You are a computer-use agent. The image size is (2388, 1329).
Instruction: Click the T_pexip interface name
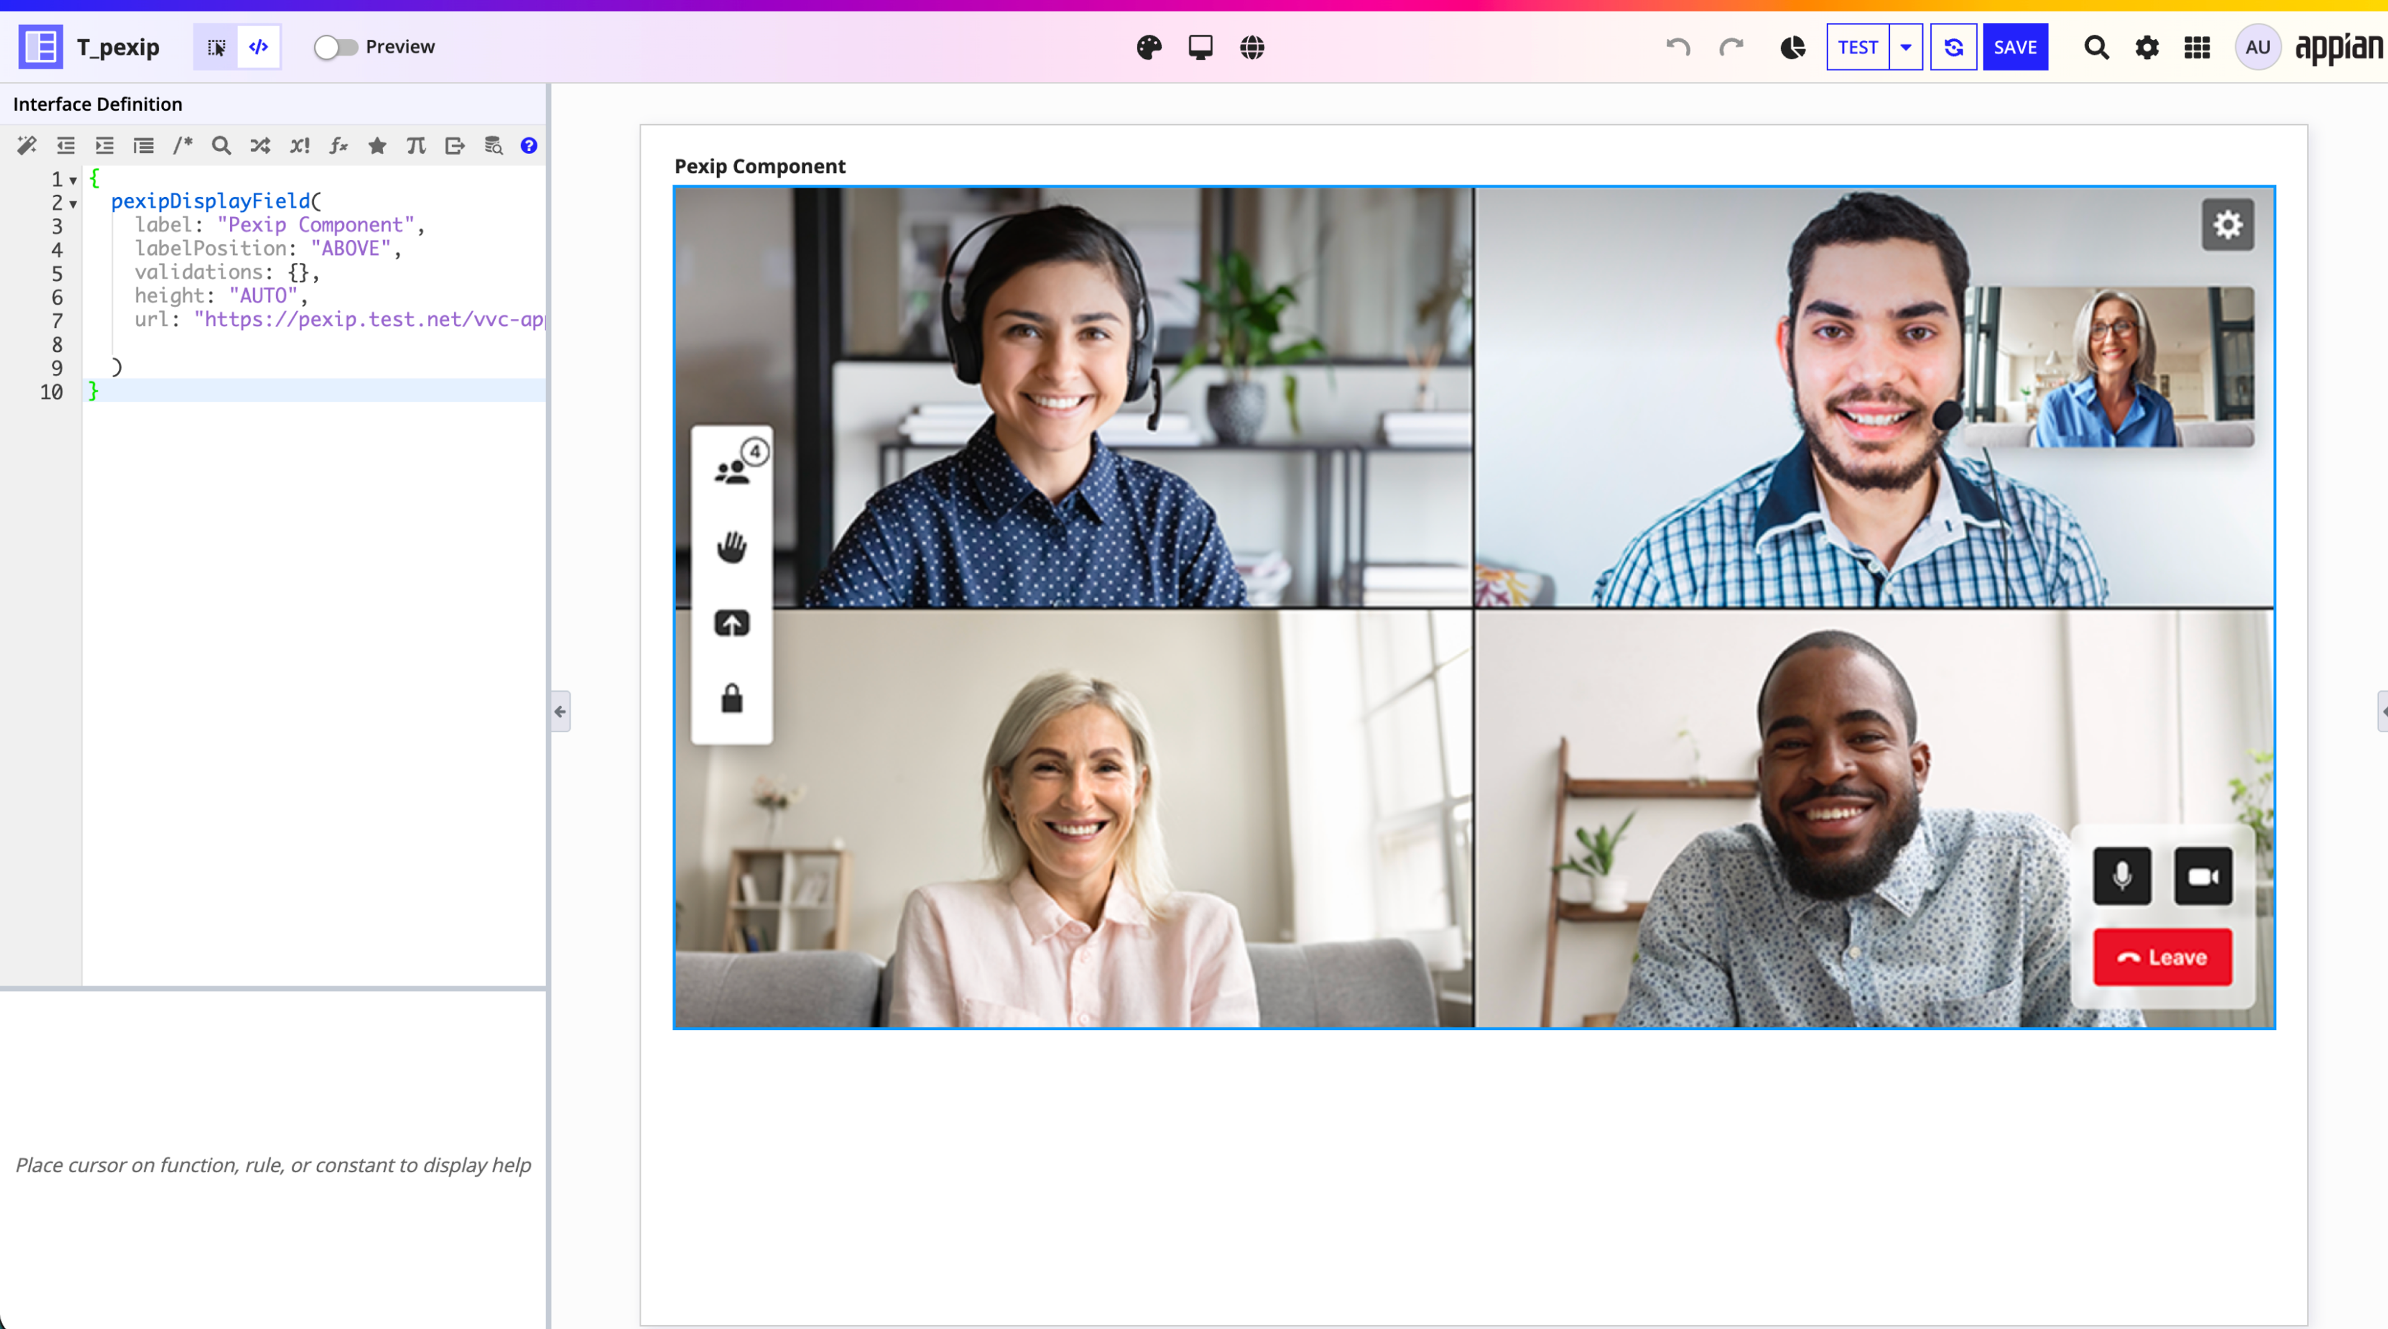(118, 47)
